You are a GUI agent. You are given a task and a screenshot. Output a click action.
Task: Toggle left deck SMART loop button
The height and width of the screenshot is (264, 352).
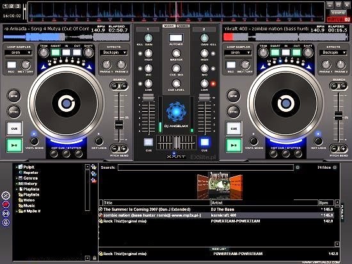56,52
